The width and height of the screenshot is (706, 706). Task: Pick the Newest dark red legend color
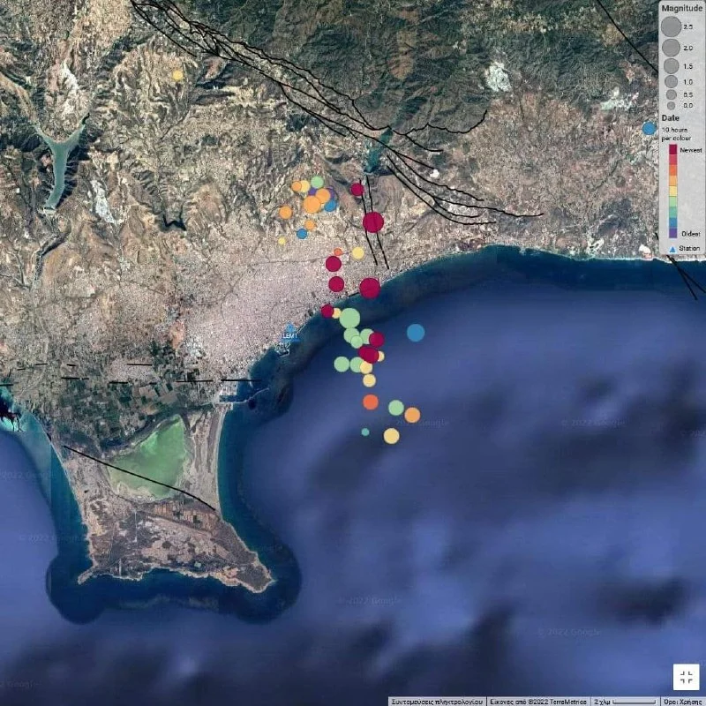(x=672, y=151)
